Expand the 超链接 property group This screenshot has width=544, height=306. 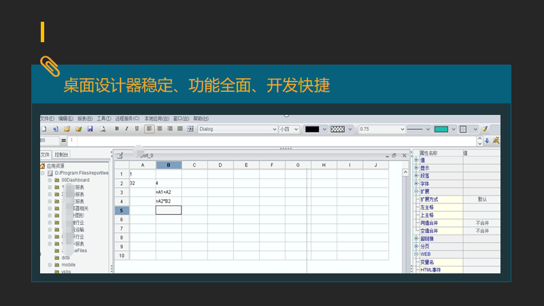coord(416,239)
